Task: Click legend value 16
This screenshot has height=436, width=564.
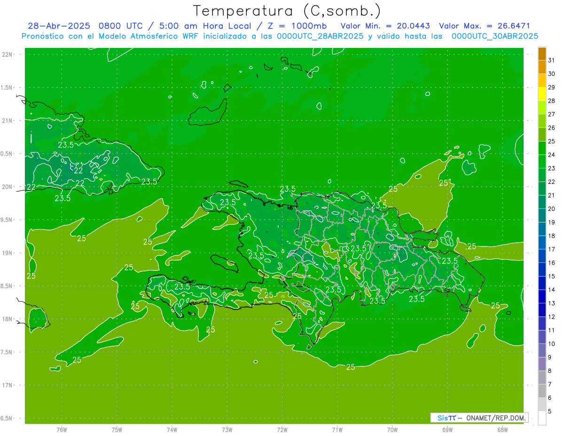Action: coord(551,263)
